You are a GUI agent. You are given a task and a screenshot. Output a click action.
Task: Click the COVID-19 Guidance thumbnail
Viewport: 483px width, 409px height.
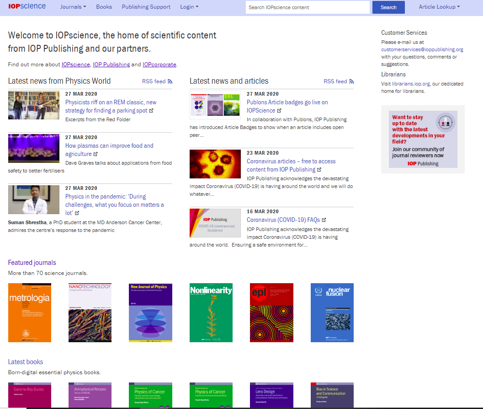pos(215,223)
